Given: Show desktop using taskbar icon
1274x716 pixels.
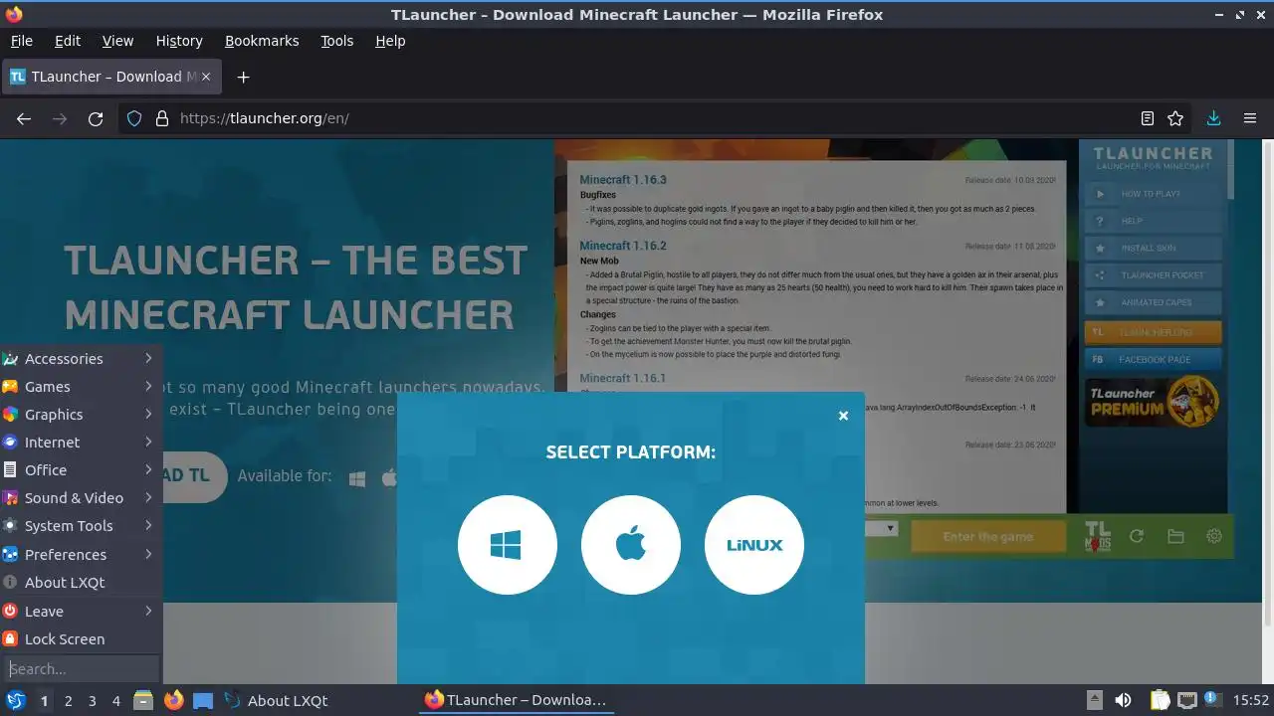Looking at the screenshot, I should (203, 700).
